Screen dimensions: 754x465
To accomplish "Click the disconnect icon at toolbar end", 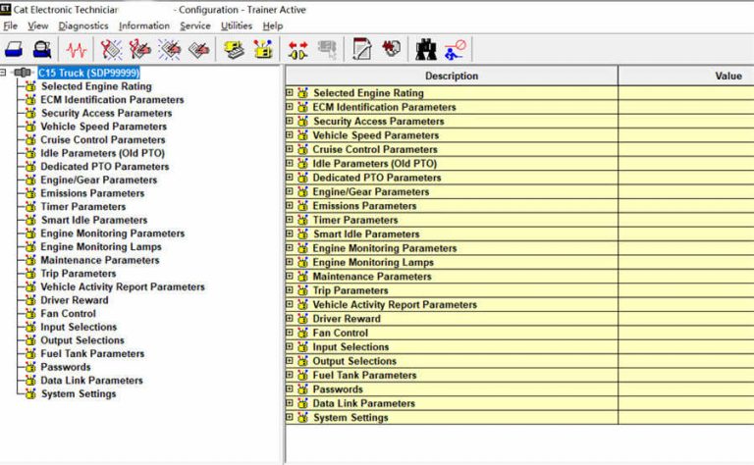I will click(455, 49).
